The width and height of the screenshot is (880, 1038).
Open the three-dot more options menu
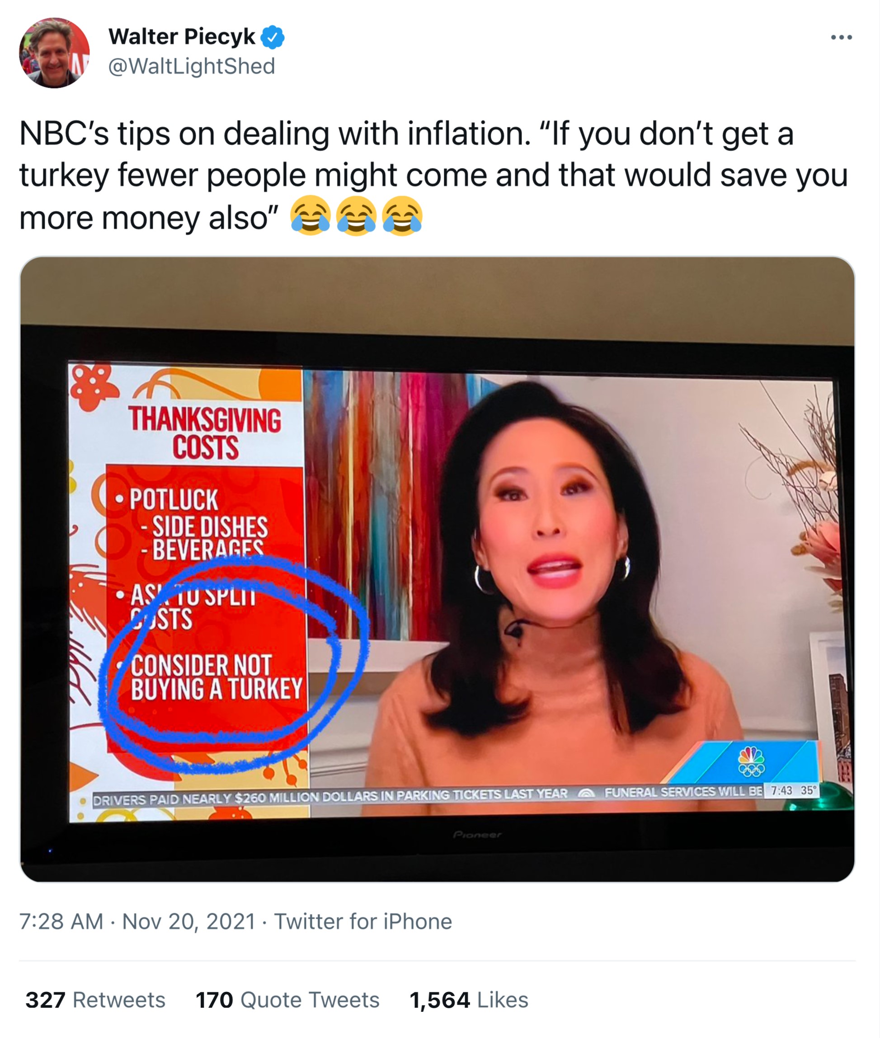click(x=841, y=38)
